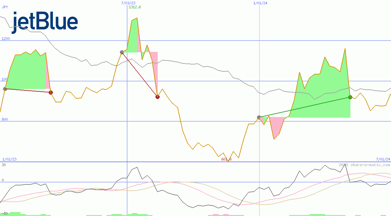Click the gray entry dot near 7/03/23 line

pyautogui.click(x=122, y=52)
